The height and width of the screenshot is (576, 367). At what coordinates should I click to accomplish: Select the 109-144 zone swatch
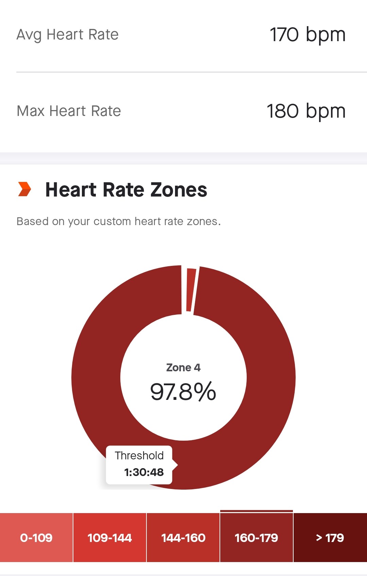110,538
